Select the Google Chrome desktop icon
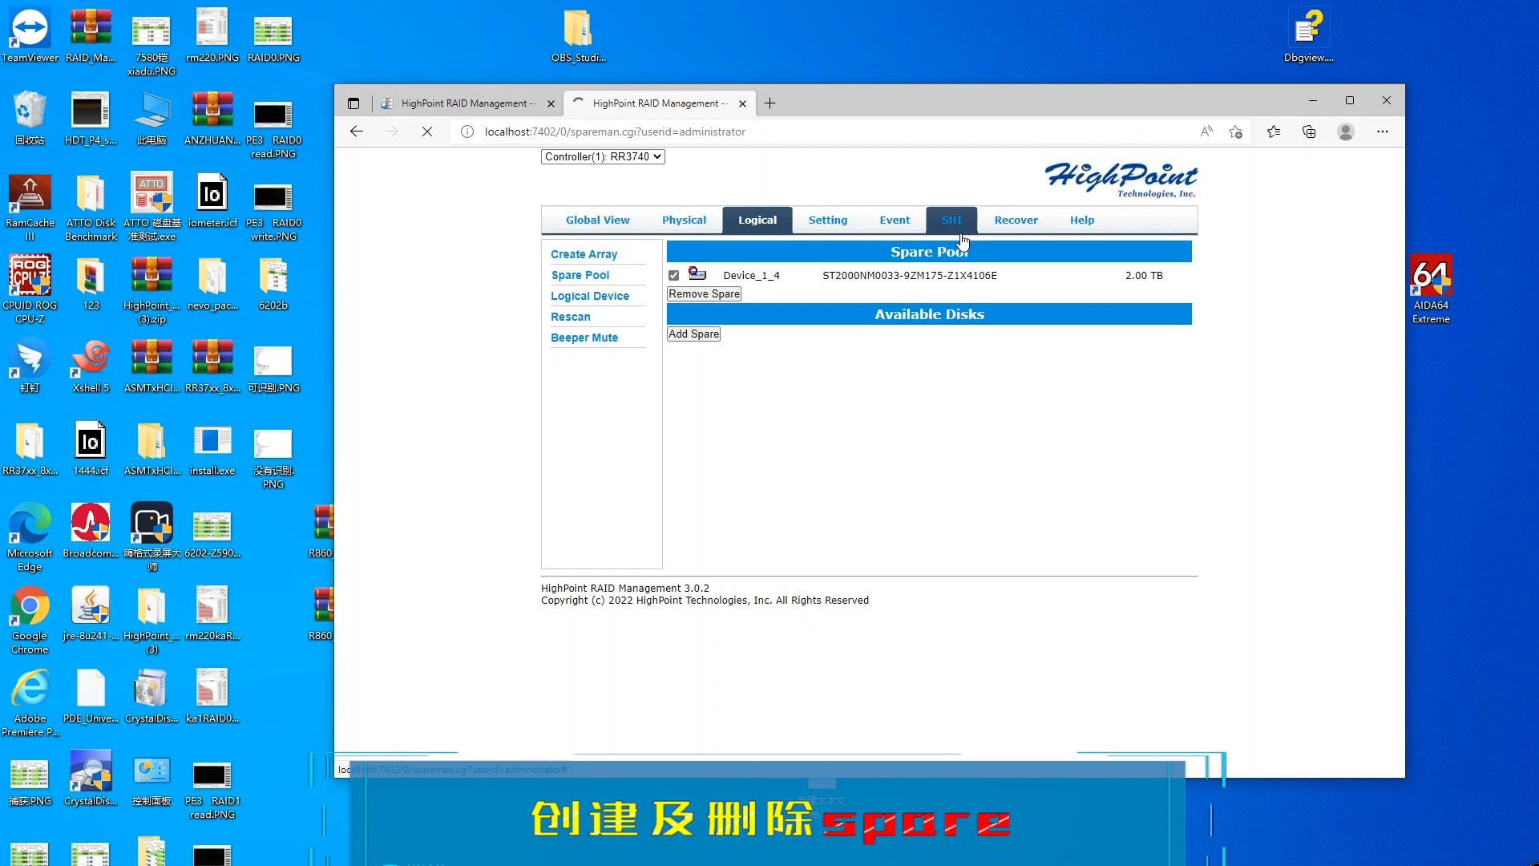 30,620
